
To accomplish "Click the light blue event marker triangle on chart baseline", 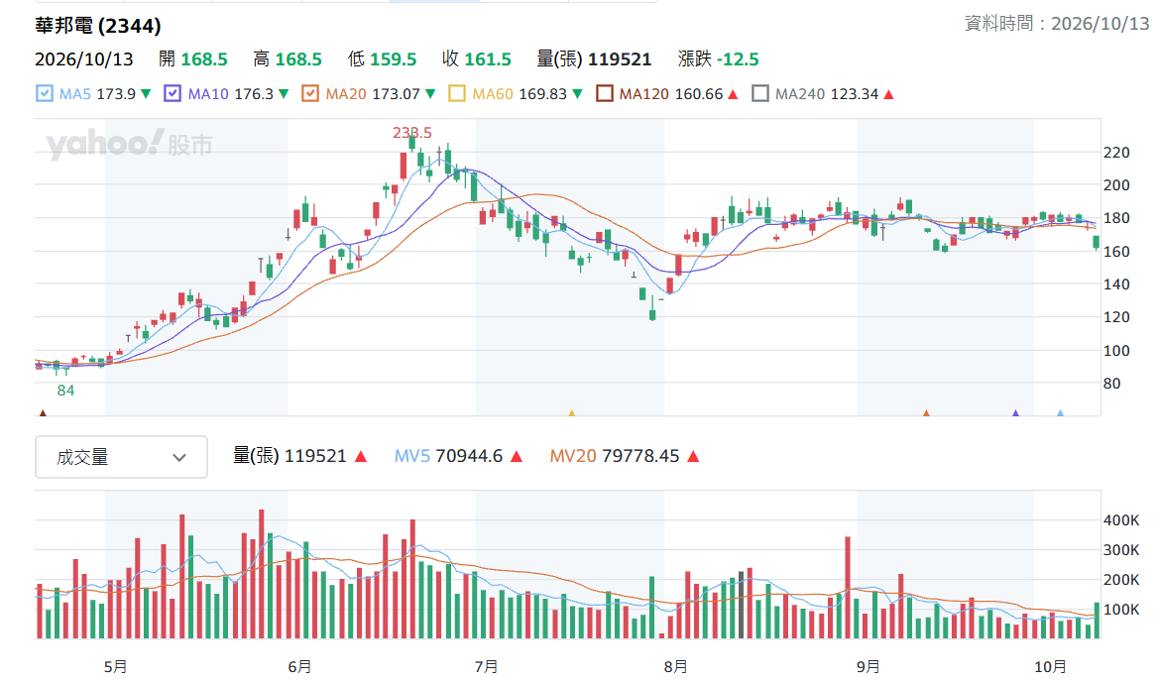I will point(1061,413).
